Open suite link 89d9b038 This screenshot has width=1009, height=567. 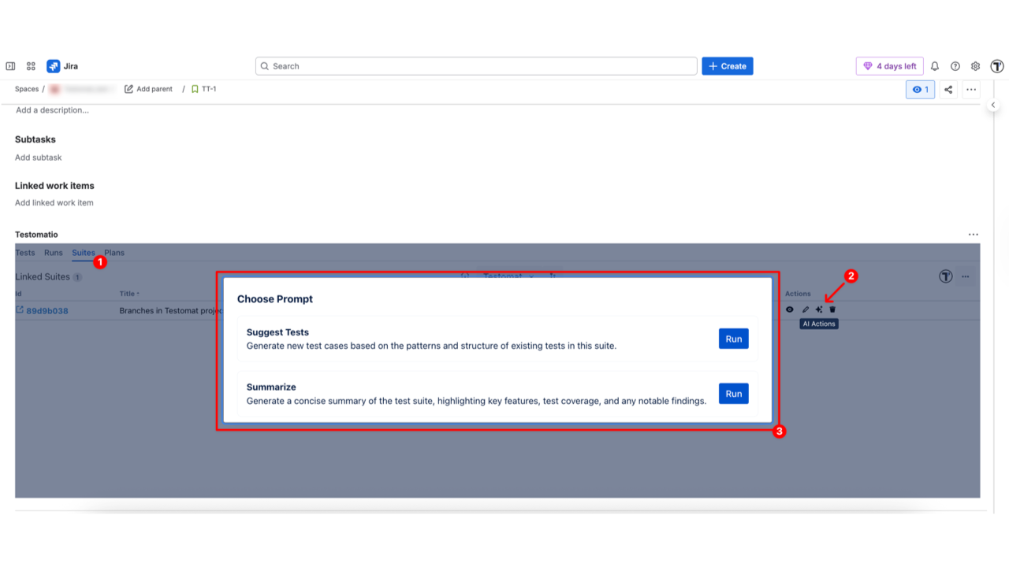(x=47, y=310)
